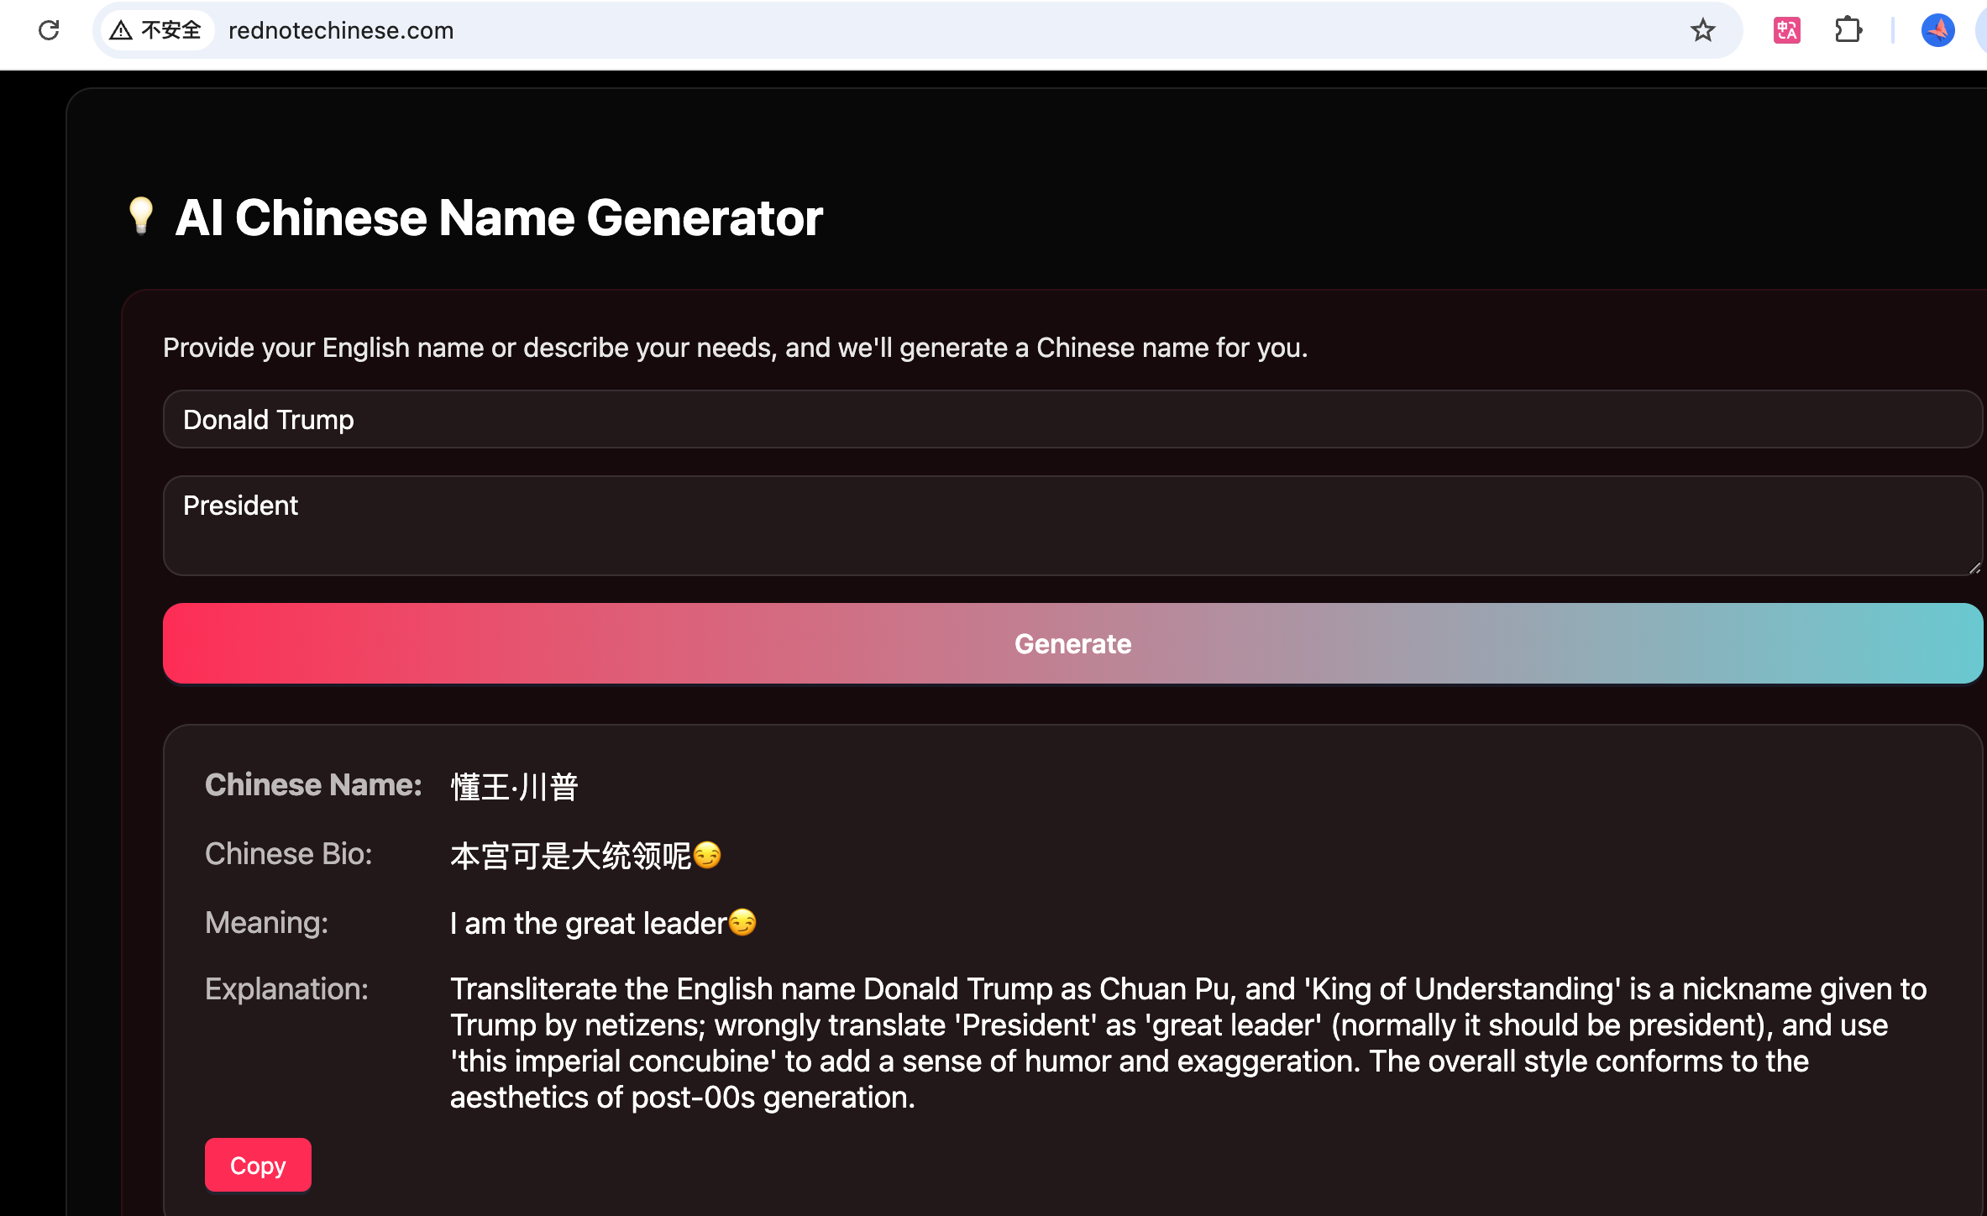Viewport: 1987px width, 1216px height.
Task: Copy the result with the Copy button
Action: click(x=258, y=1165)
